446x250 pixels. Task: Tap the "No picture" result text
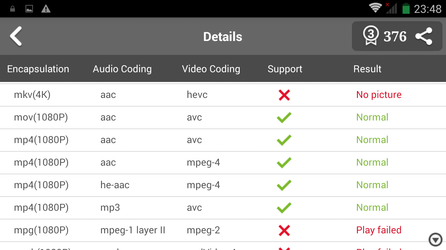379,95
